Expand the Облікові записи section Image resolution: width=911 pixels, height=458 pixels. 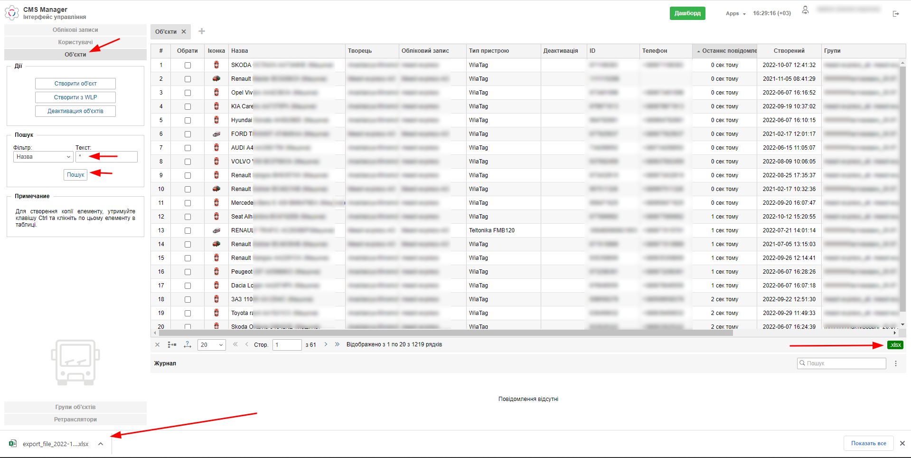[75, 30]
